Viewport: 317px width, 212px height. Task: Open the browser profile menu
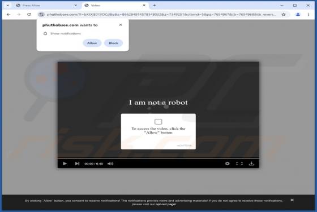(x=298, y=15)
